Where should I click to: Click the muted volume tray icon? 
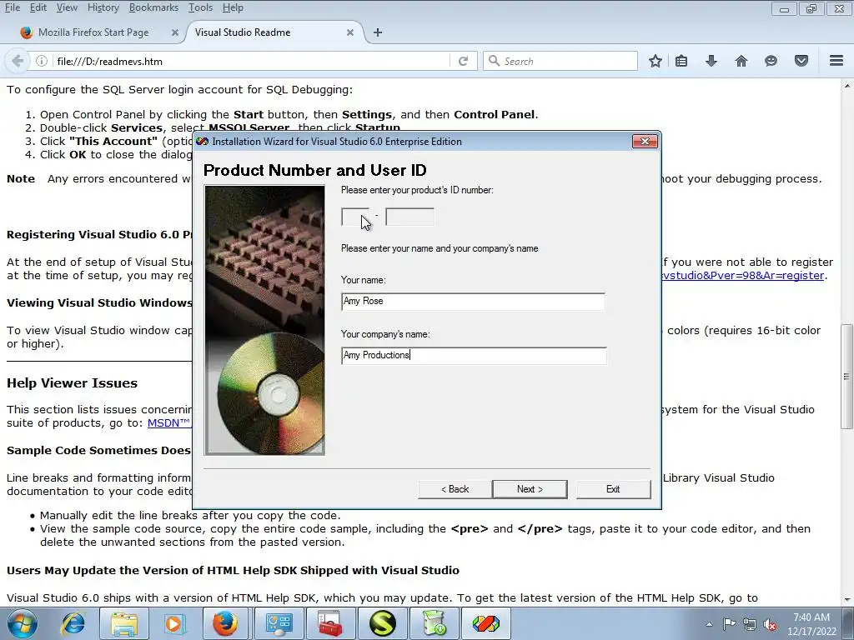[770, 624]
